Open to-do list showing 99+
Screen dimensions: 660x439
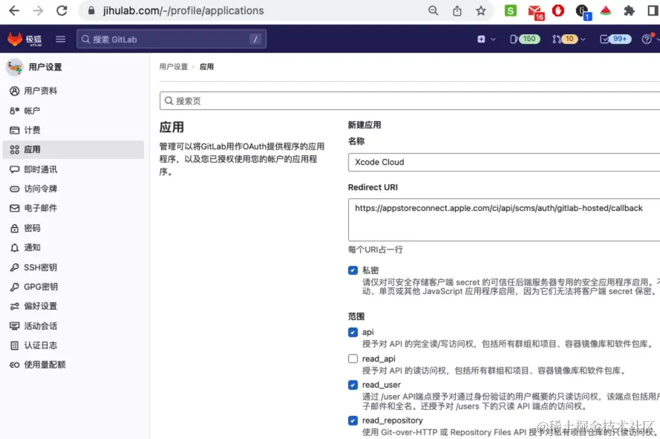tap(615, 39)
